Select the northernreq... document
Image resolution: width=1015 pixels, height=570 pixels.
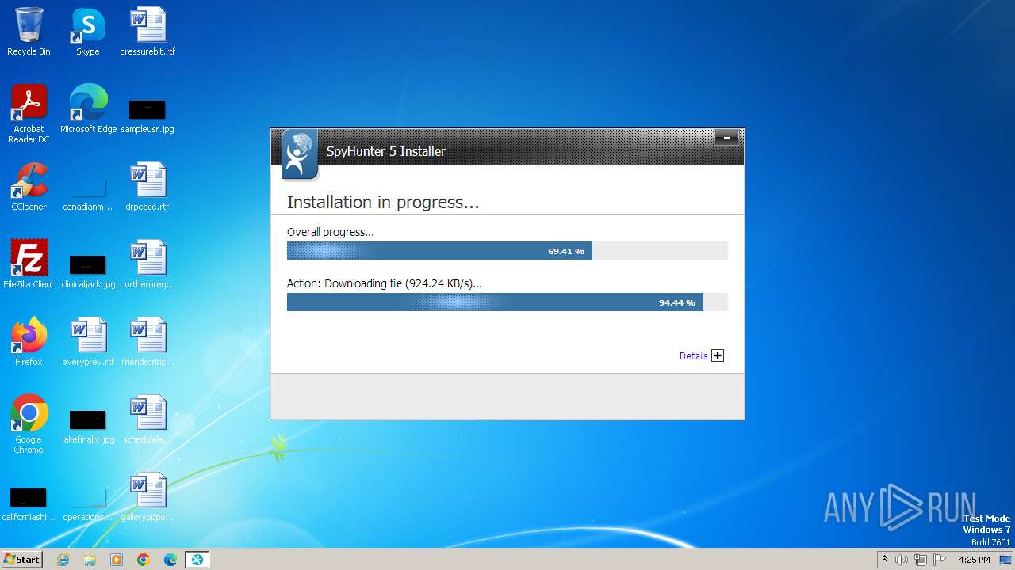click(x=147, y=264)
